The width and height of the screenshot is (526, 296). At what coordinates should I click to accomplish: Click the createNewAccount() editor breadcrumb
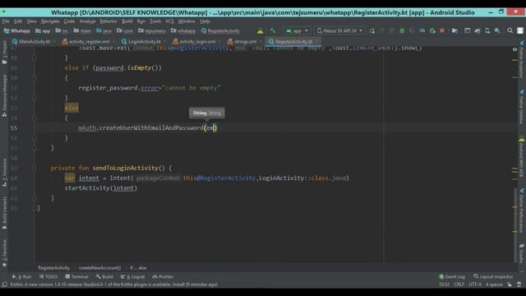[99, 268]
